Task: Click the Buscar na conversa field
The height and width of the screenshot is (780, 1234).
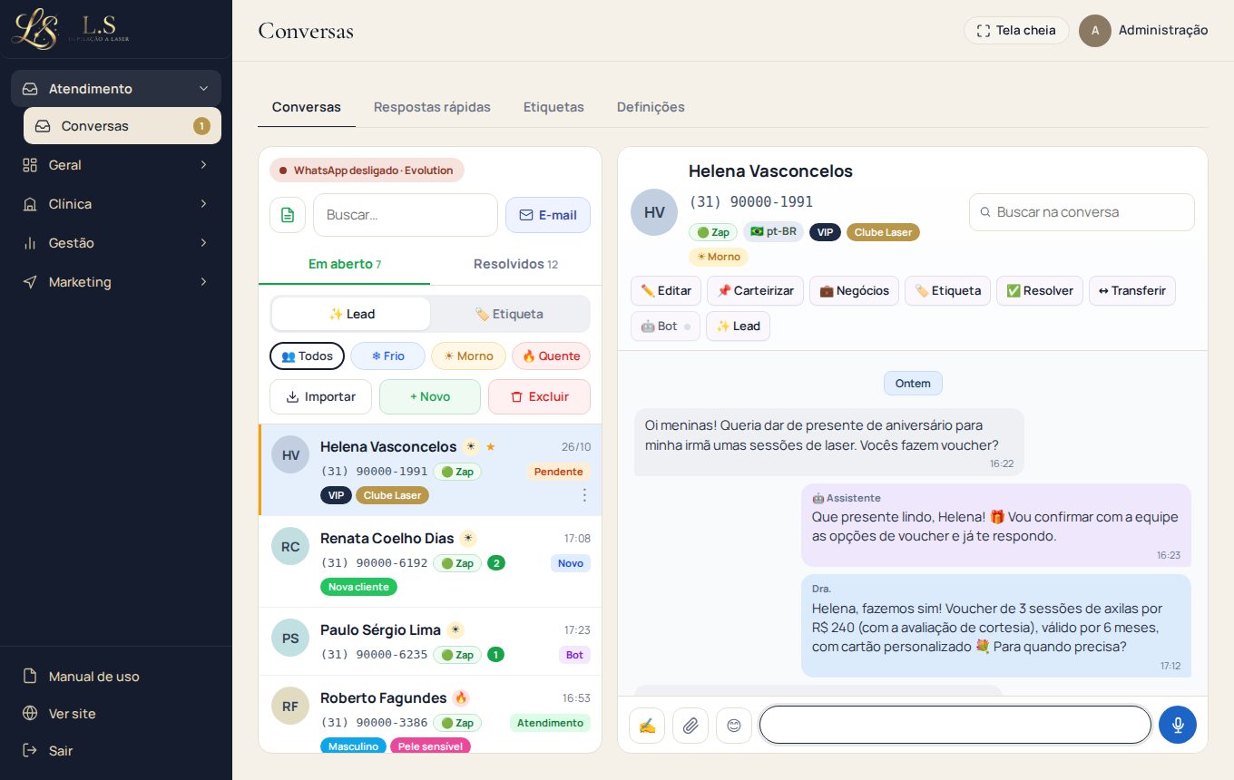Action: click(1082, 212)
